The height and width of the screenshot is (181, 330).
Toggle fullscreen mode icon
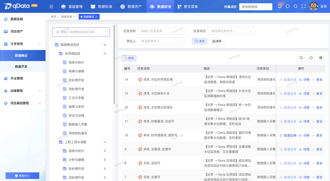[304, 6]
